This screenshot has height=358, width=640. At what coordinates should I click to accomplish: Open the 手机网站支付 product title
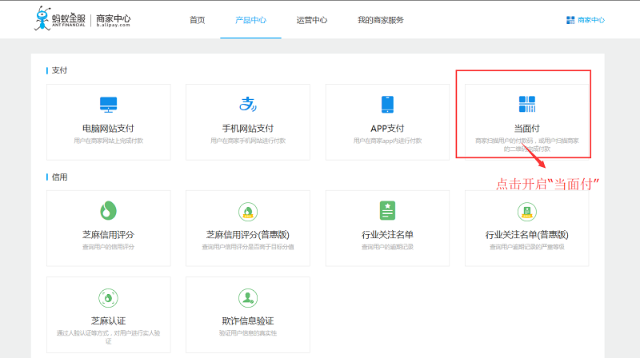click(248, 129)
